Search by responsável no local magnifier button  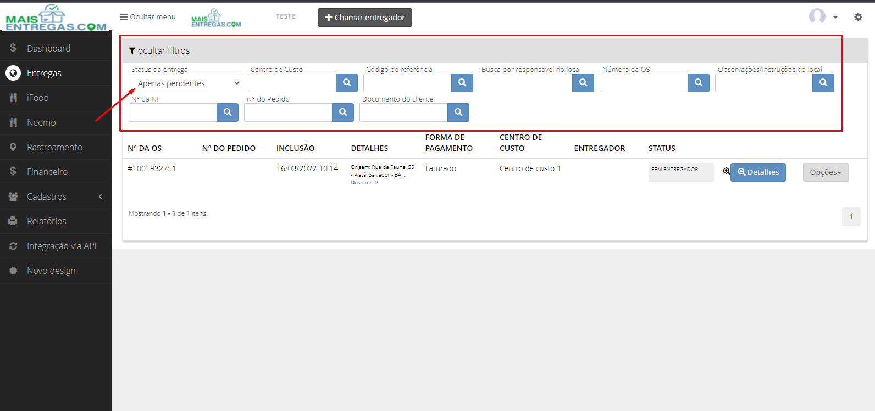click(x=583, y=83)
